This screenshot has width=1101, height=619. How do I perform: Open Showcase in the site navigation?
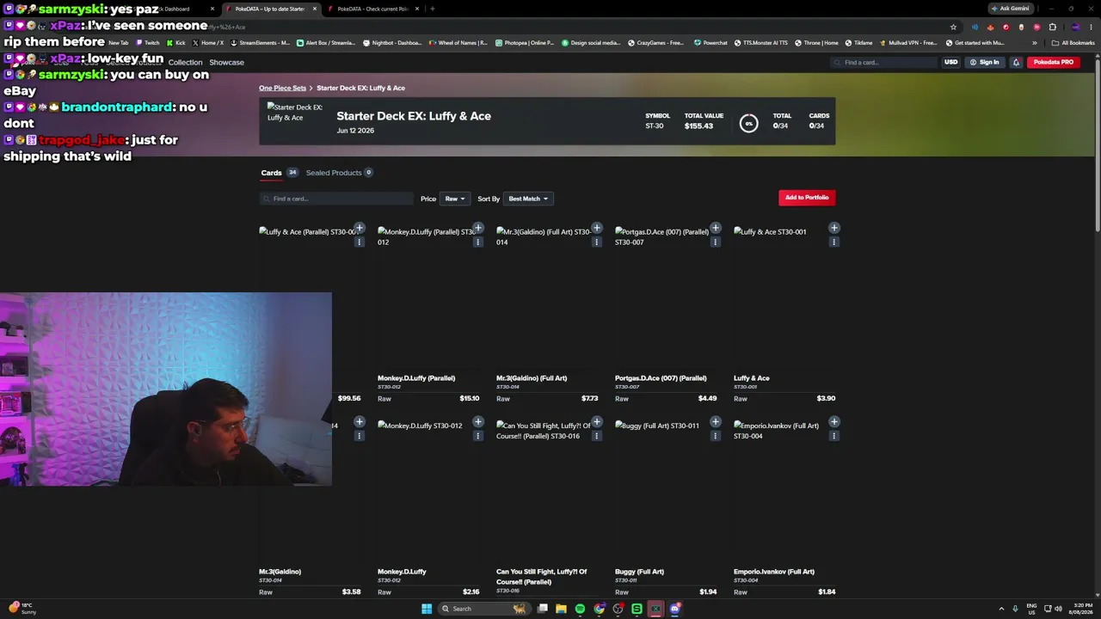227,62
